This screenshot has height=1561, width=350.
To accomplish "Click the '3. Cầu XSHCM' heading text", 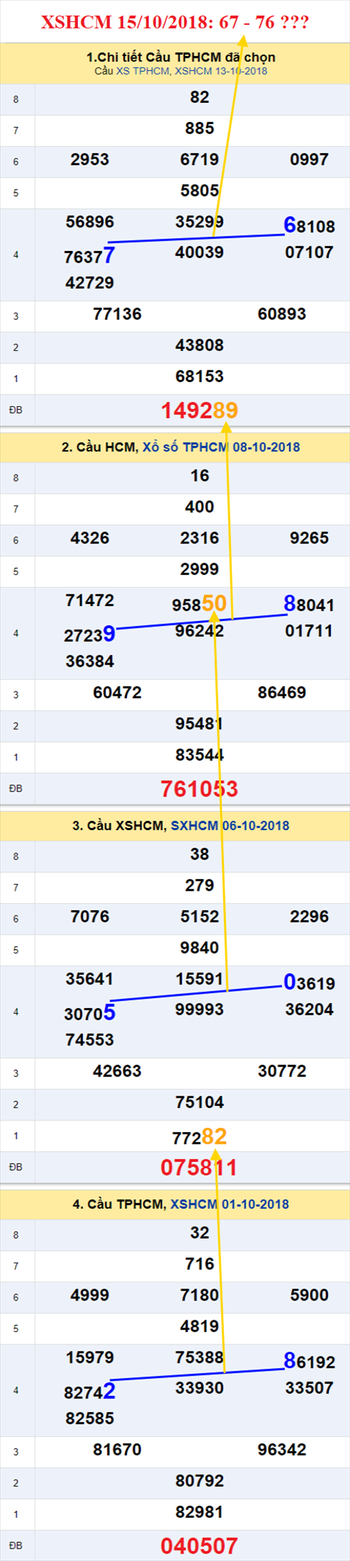I will [x=119, y=826].
